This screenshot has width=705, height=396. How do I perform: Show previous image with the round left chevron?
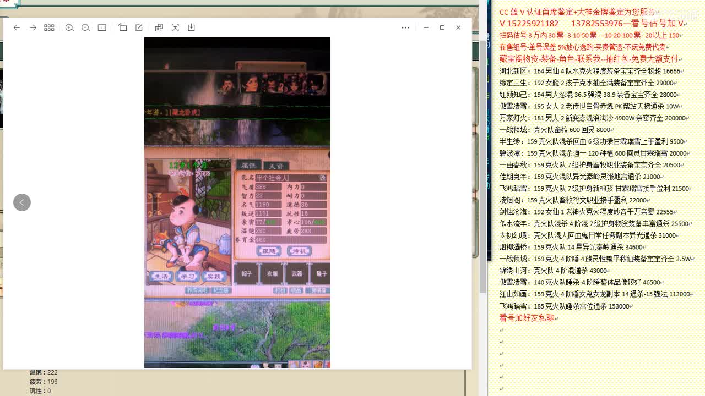[22, 202]
